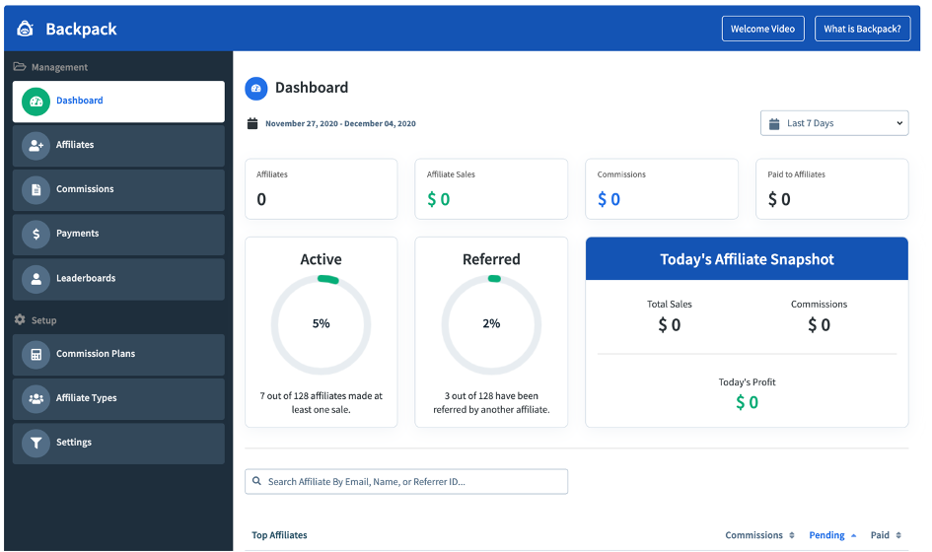Go to the Dashboard menu item
This screenshot has height=552, width=932.
[x=118, y=102]
